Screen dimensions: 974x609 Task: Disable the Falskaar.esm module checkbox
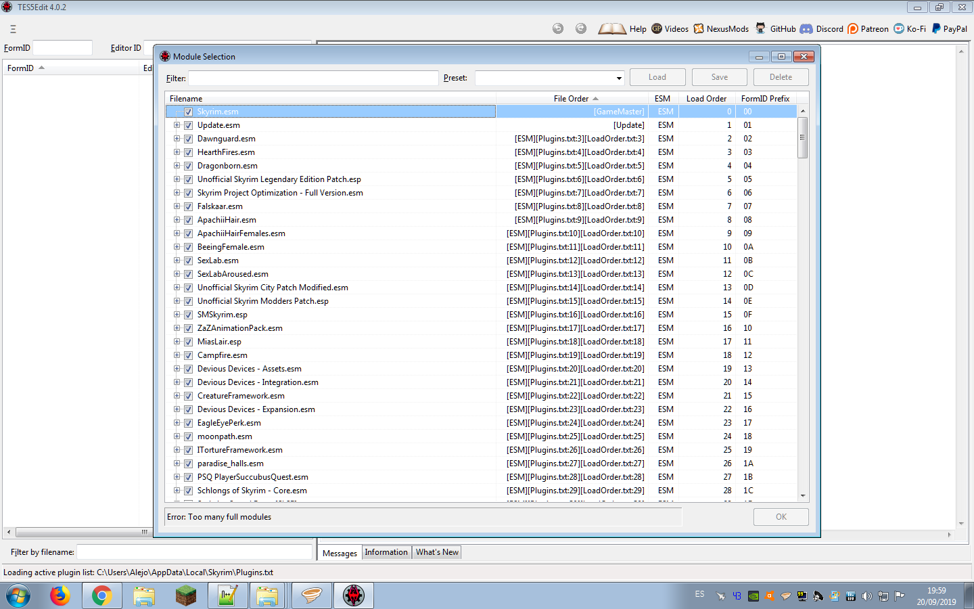[189, 206]
